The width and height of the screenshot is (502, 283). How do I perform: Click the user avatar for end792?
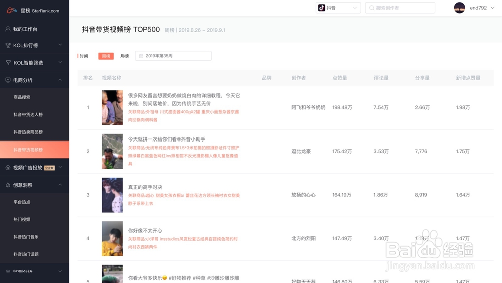[x=459, y=8]
